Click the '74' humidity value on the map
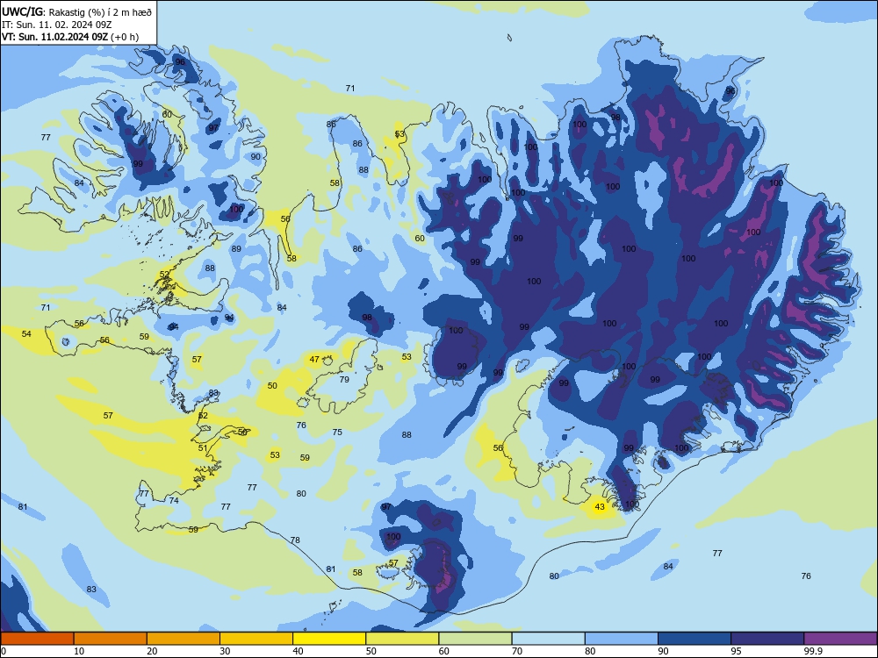 click(174, 501)
